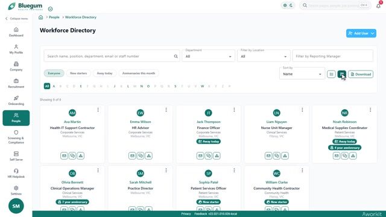
Task: Switch to list view layout
Action: [331, 74]
